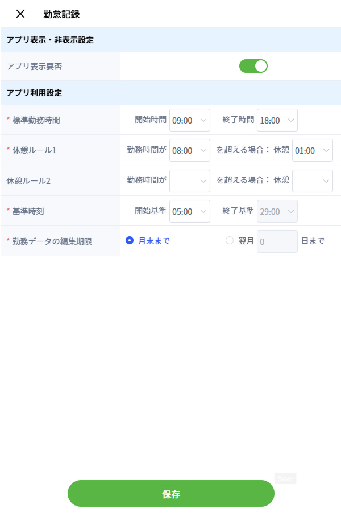Click the 翌月 days number input field
Viewport: 341px width, 517px height.
[277, 241]
